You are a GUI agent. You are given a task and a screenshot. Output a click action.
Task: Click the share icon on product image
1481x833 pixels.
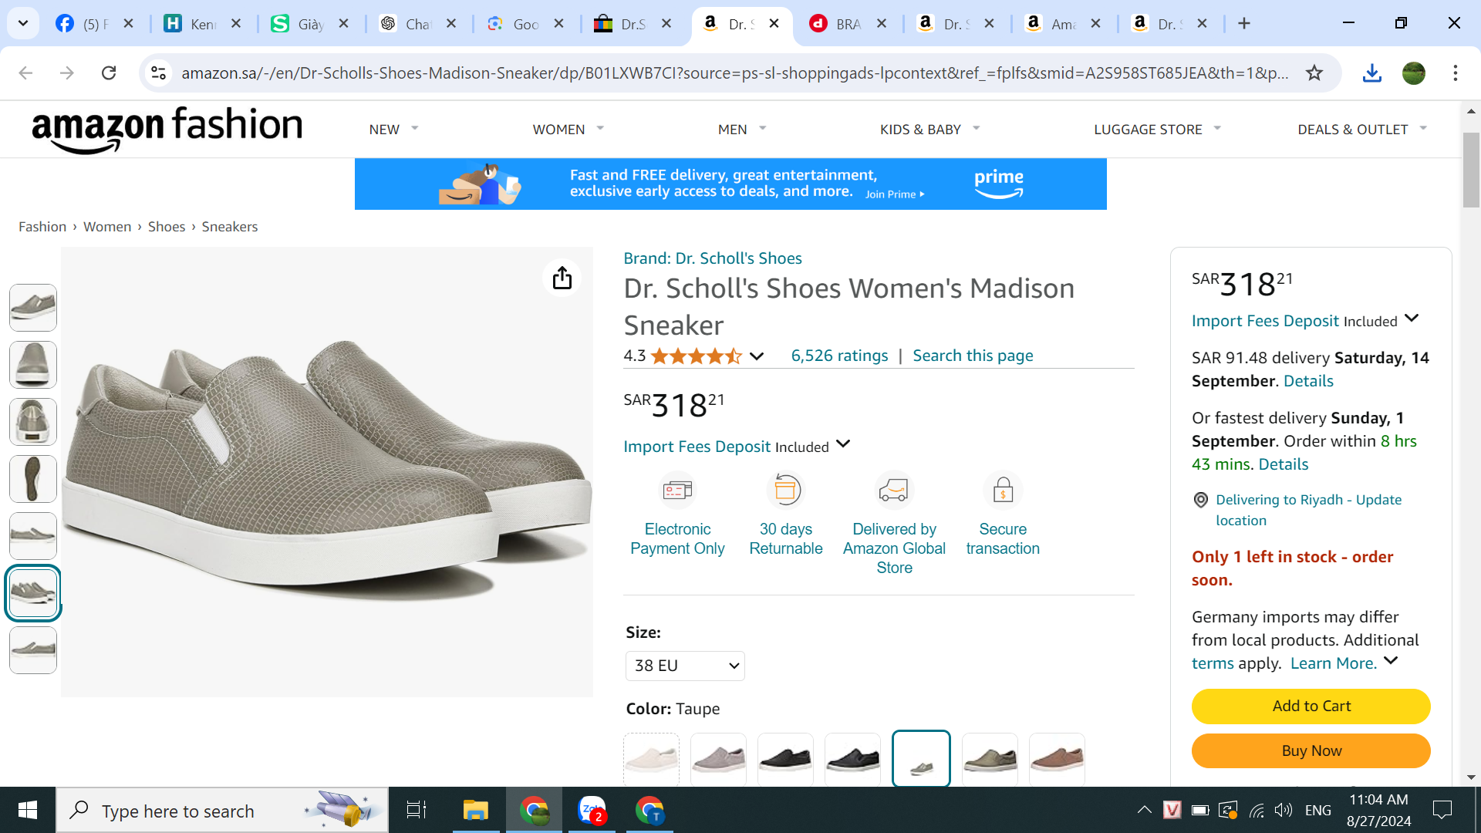tap(562, 278)
